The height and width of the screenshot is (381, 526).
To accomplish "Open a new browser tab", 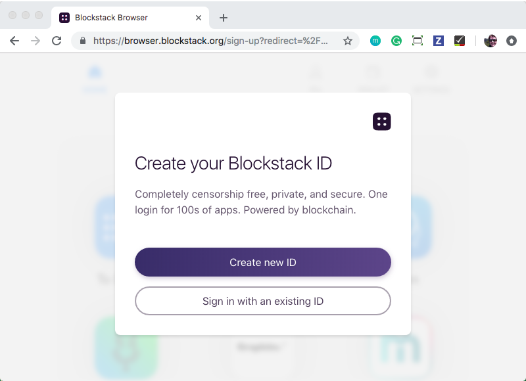I will click(x=224, y=18).
